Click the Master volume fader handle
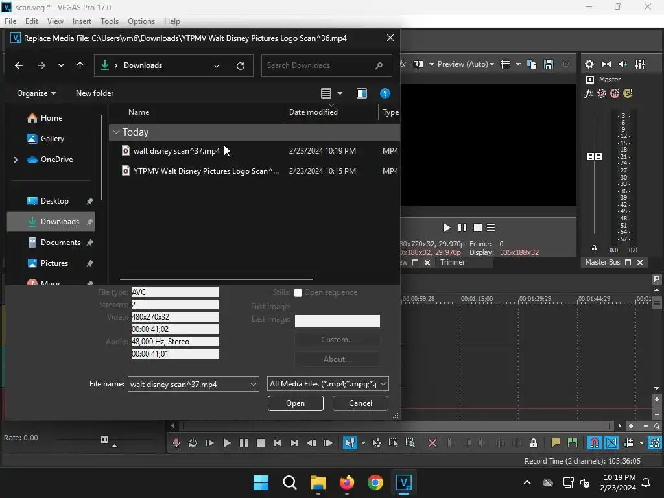 594,157
